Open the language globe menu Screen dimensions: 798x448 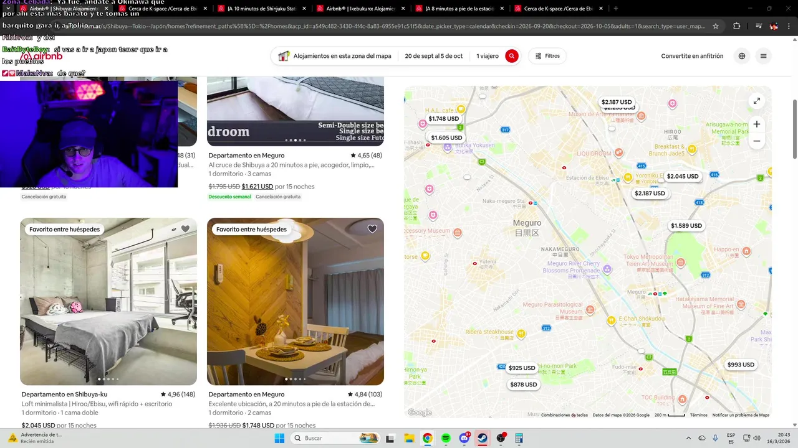tap(742, 56)
